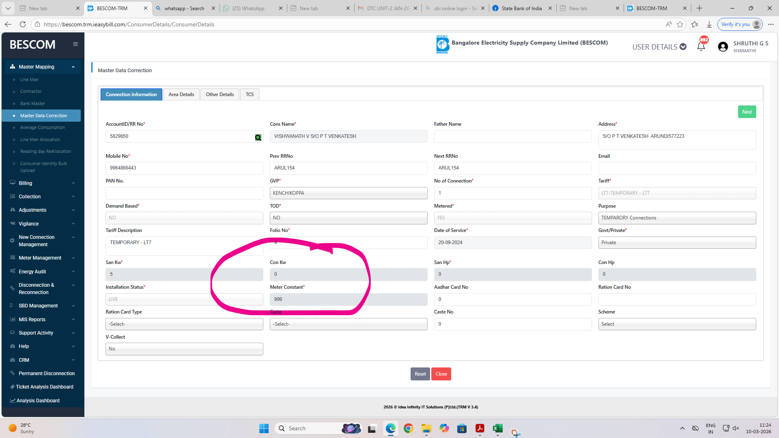Click the Mobile No input field

click(184, 168)
